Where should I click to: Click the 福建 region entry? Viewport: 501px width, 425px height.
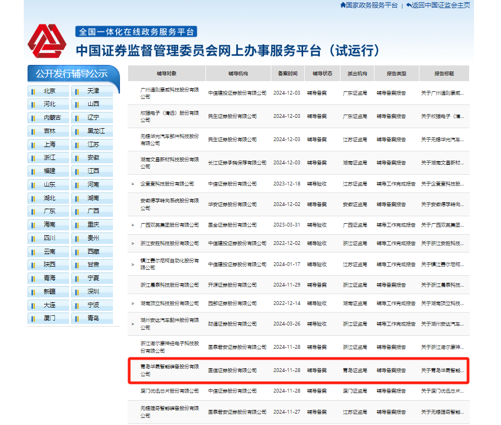(48, 171)
